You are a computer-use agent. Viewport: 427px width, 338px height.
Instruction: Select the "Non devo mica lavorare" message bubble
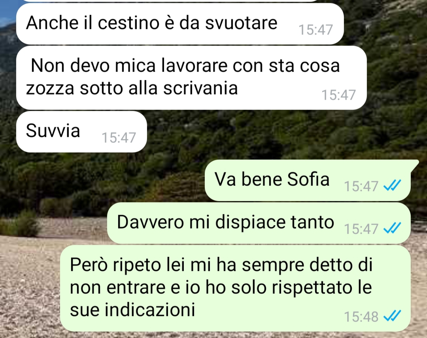191,78
